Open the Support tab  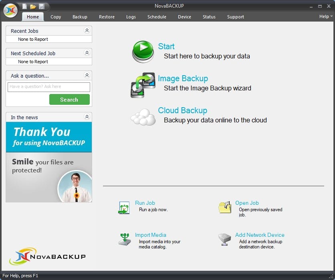(236, 17)
